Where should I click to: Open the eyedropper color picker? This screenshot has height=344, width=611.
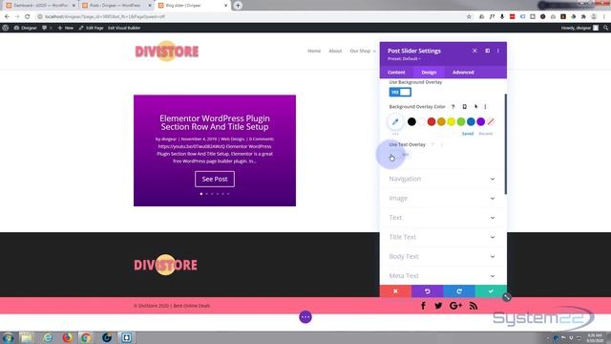(x=395, y=121)
